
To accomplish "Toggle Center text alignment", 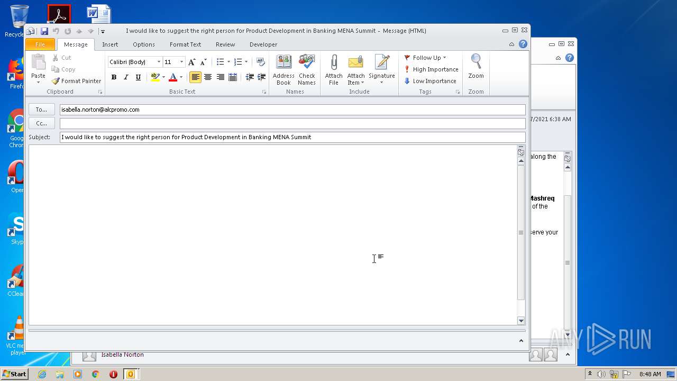I will click(208, 77).
